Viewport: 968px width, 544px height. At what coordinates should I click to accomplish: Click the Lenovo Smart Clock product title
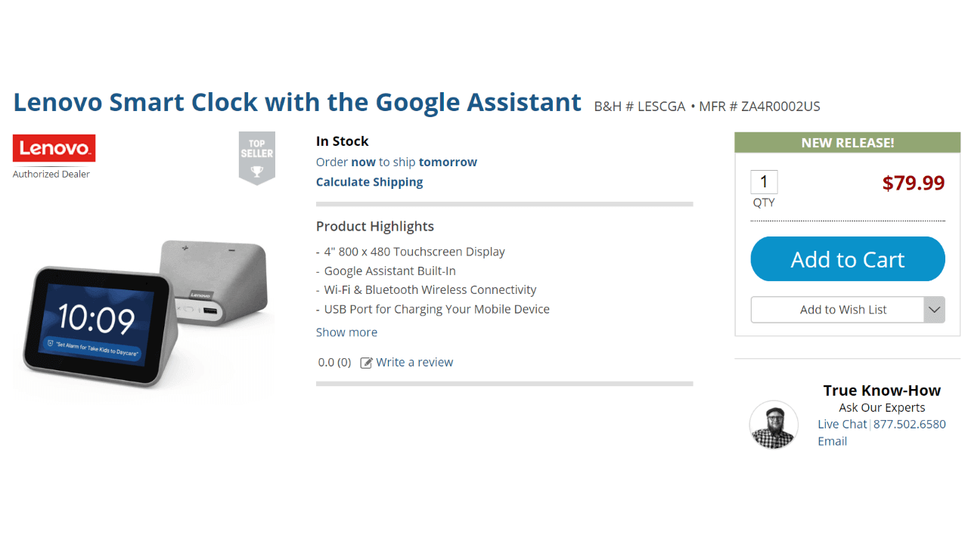pos(297,102)
